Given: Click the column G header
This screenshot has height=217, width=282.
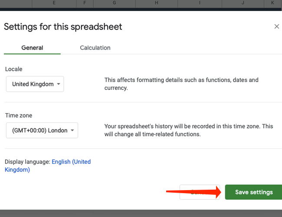Looking at the screenshot, I should tap(114, 3).
